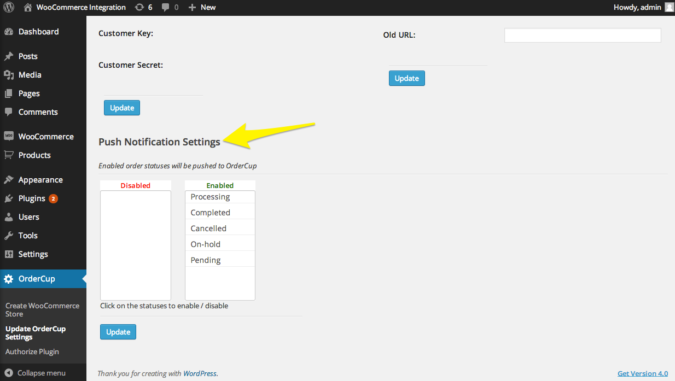The width and height of the screenshot is (675, 381).
Task: Disable the On-hold status
Action: point(220,244)
